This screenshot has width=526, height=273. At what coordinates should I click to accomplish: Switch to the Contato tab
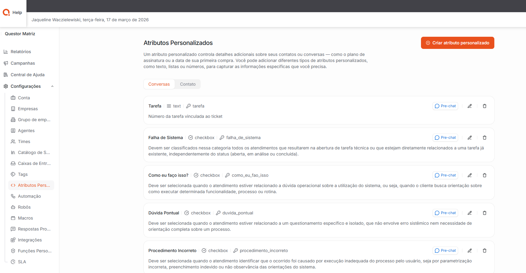(x=188, y=84)
